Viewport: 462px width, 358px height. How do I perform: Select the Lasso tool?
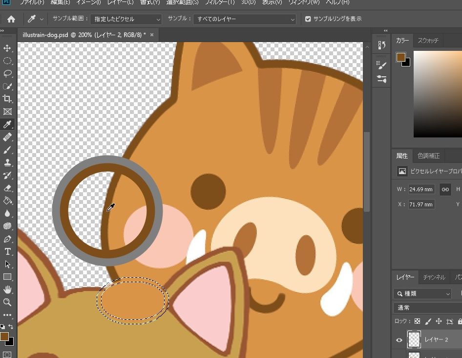pos(7,74)
